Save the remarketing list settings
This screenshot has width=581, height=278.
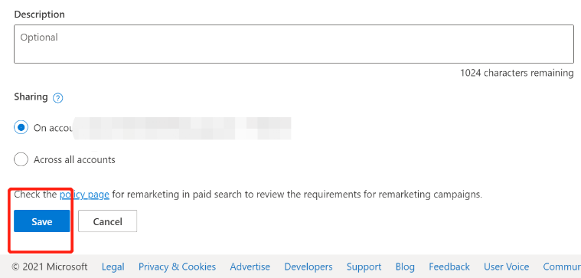point(42,221)
